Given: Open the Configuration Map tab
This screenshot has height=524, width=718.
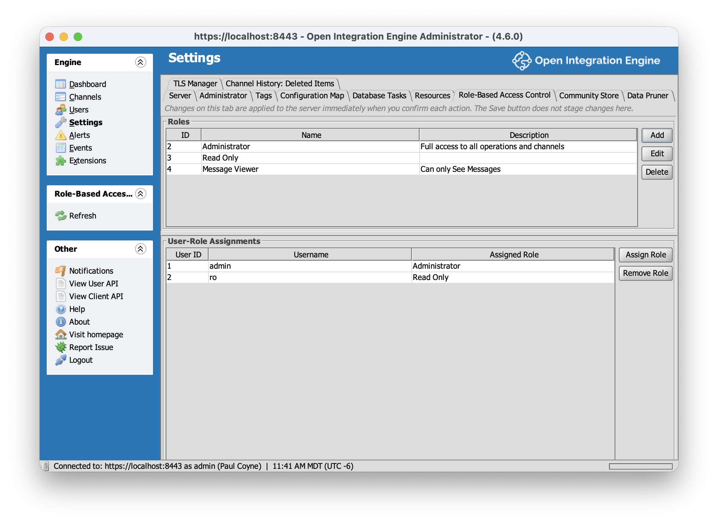Looking at the screenshot, I should tap(312, 95).
